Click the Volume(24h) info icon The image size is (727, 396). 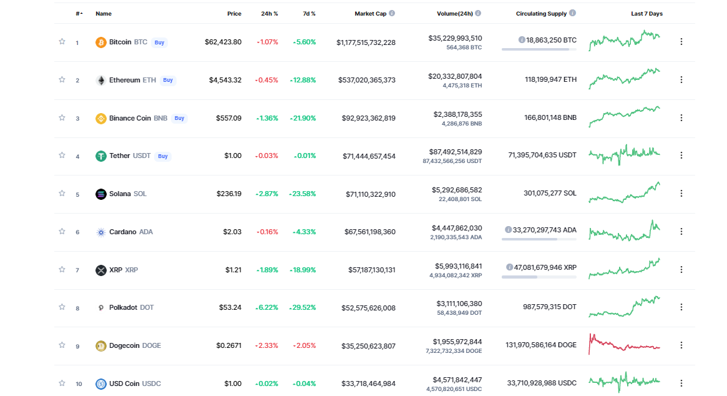tap(478, 13)
